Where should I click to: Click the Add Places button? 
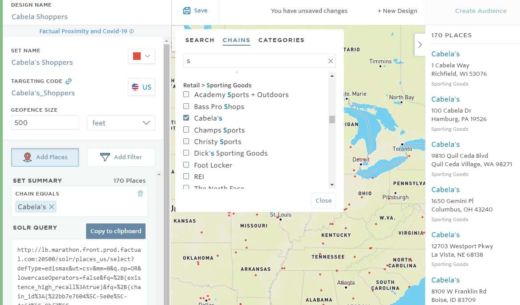point(45,157)
